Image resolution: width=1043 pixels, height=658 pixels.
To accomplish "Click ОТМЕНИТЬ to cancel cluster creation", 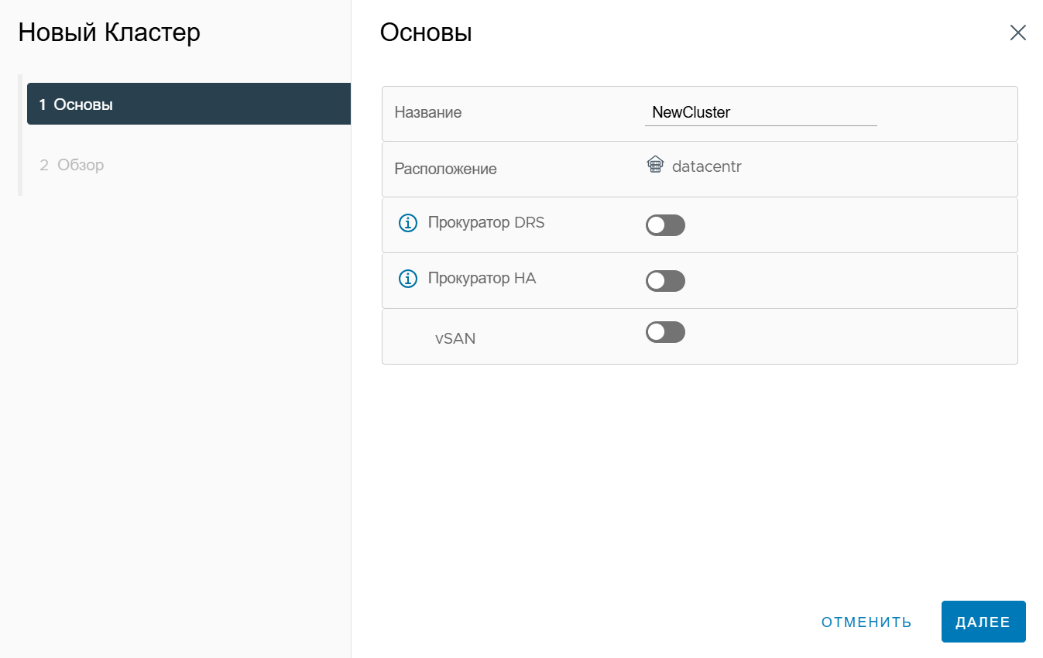I will tap(866, 622).
